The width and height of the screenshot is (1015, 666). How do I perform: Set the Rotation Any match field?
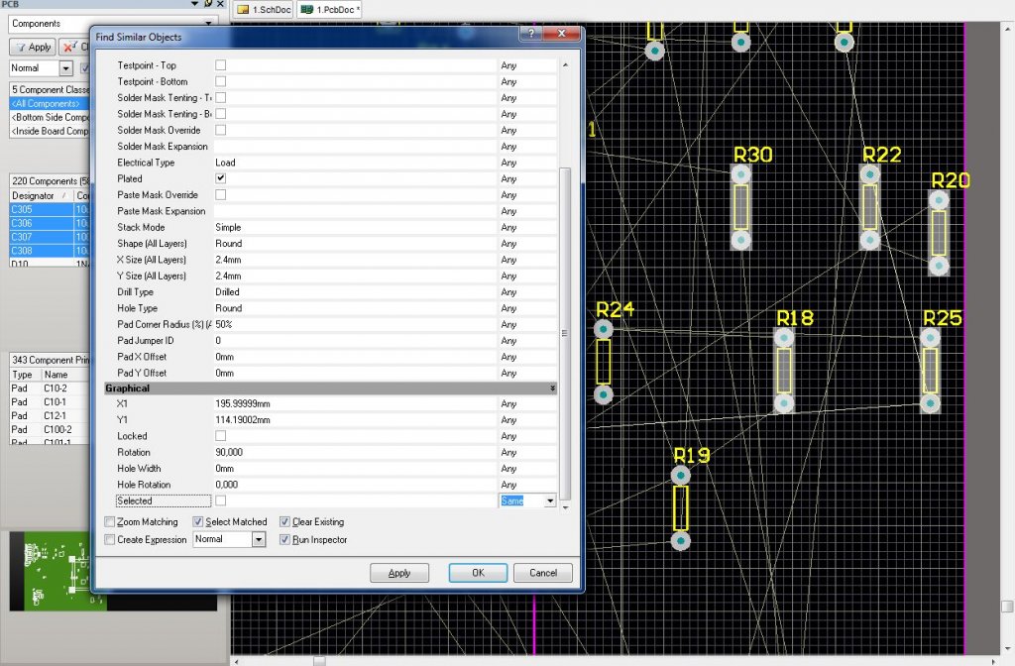[x=527, y=452]
